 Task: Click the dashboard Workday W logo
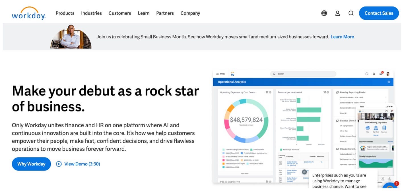232,74
